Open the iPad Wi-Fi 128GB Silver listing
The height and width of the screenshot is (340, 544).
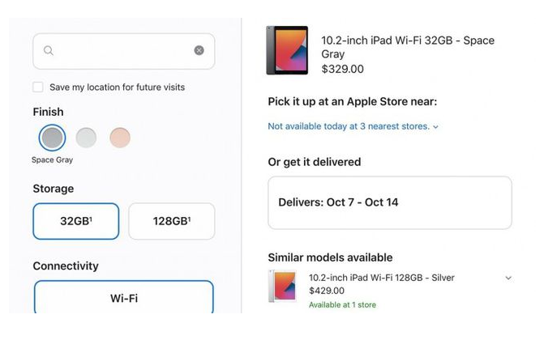pos(381,278)
